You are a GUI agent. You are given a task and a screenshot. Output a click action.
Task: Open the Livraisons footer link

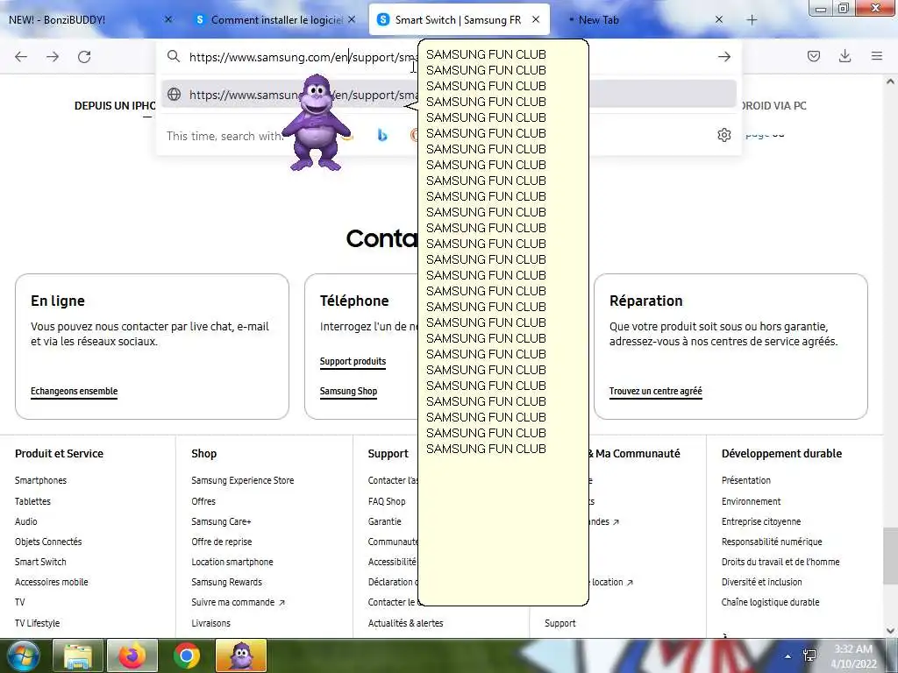coord(210,623)
